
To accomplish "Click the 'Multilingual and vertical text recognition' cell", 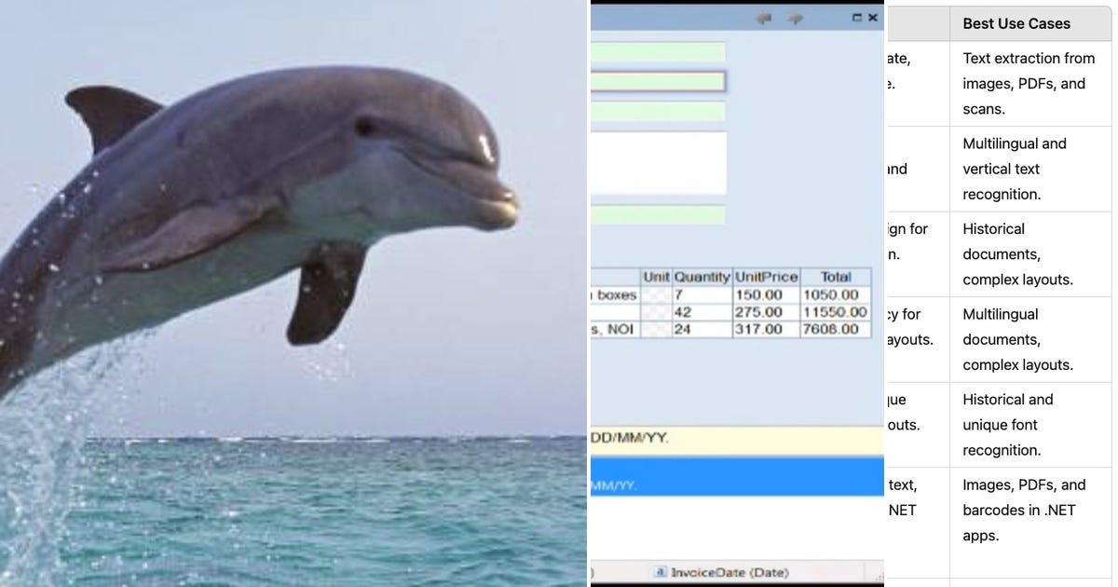I will [1030, 169].
